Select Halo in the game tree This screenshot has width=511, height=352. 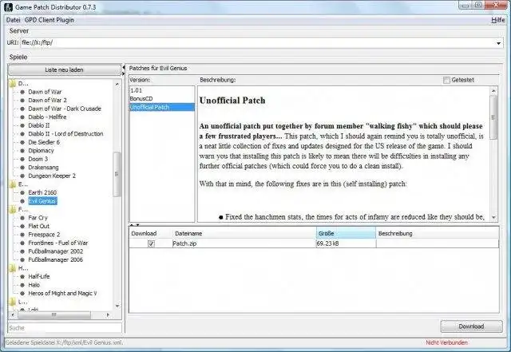[34, 285]
